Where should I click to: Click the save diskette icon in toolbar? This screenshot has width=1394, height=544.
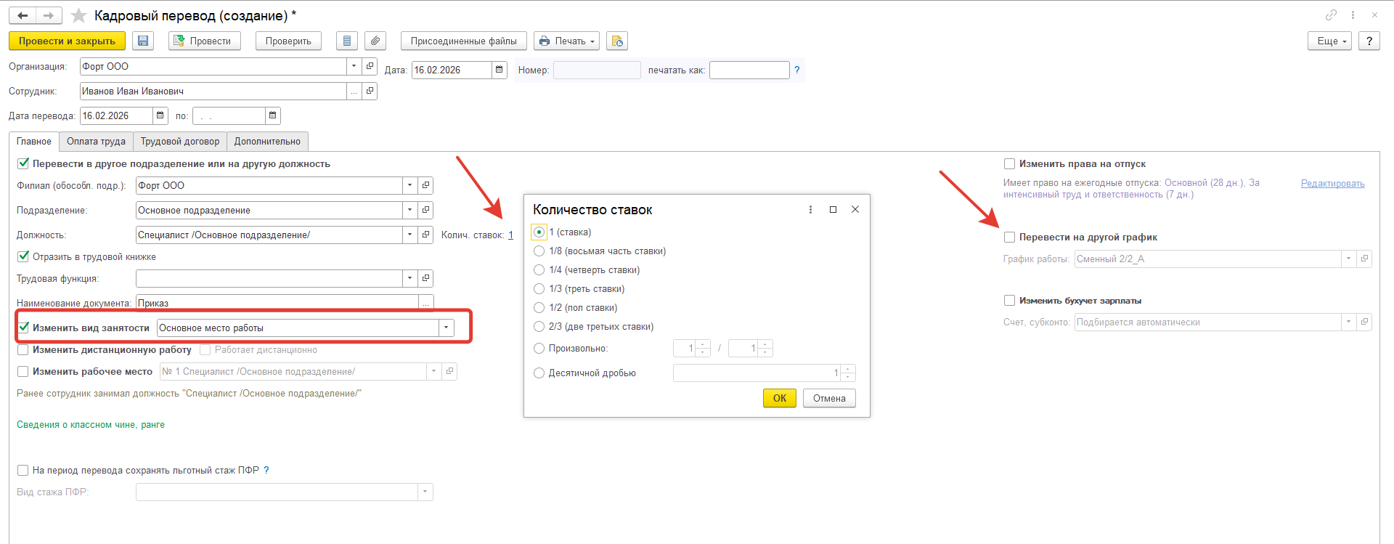tap(143, 41)
